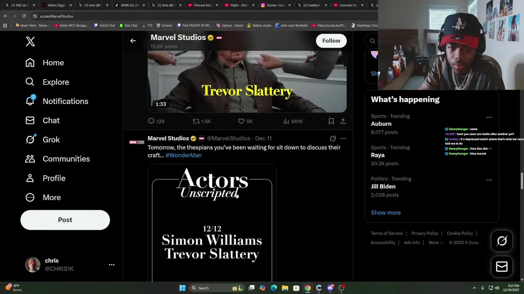The width and height of the screenshot is (524, 294).
Task: Expand the More menu in the sidebar
Action: pos(43,197)
